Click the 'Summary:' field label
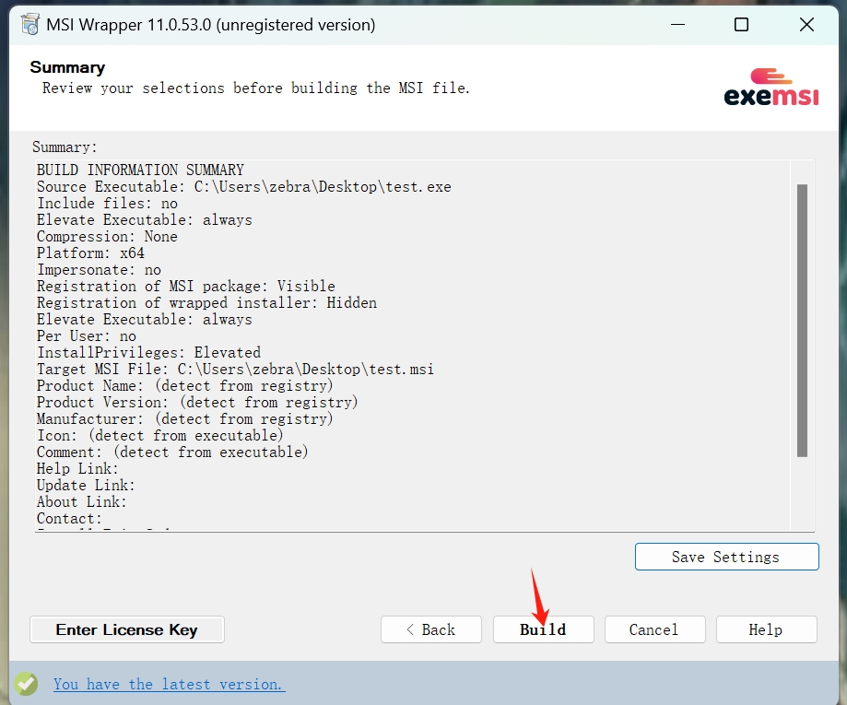This screenshot has height=705, width=847. 65,147
